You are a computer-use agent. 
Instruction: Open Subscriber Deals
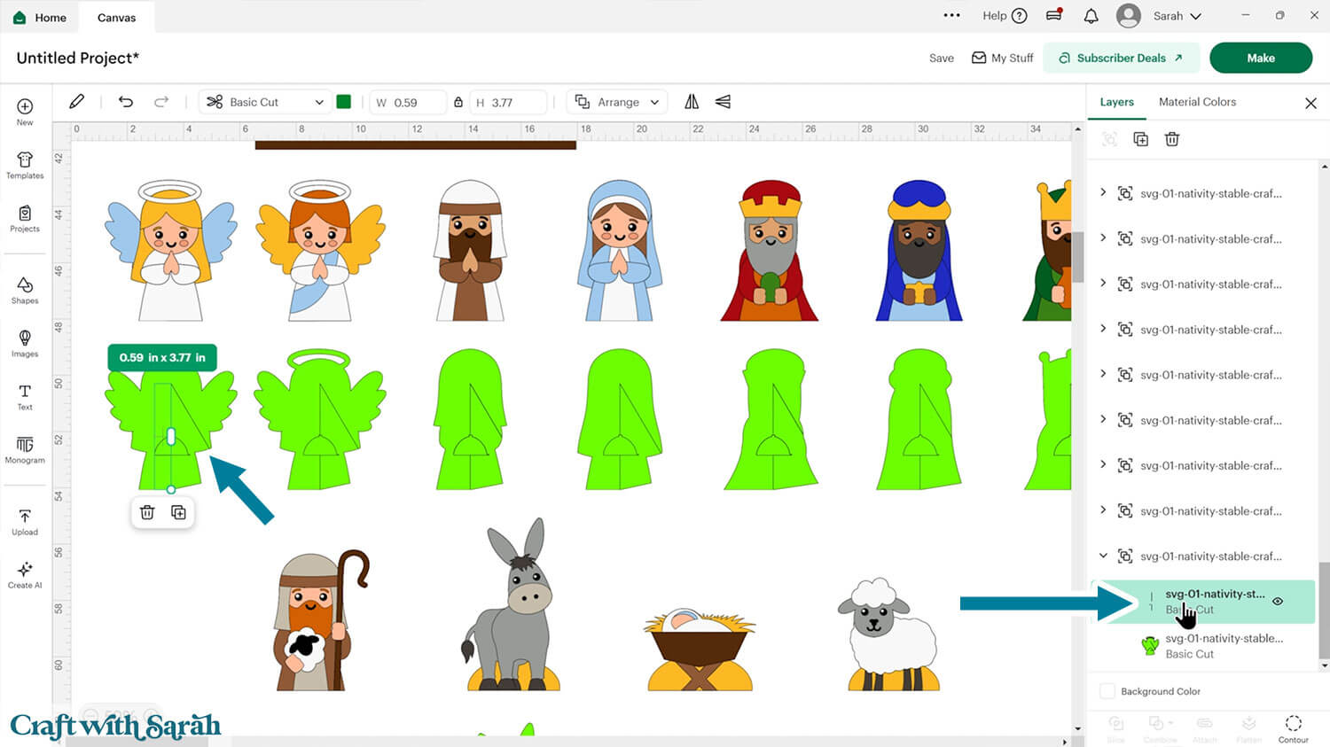click(1121, 58)
